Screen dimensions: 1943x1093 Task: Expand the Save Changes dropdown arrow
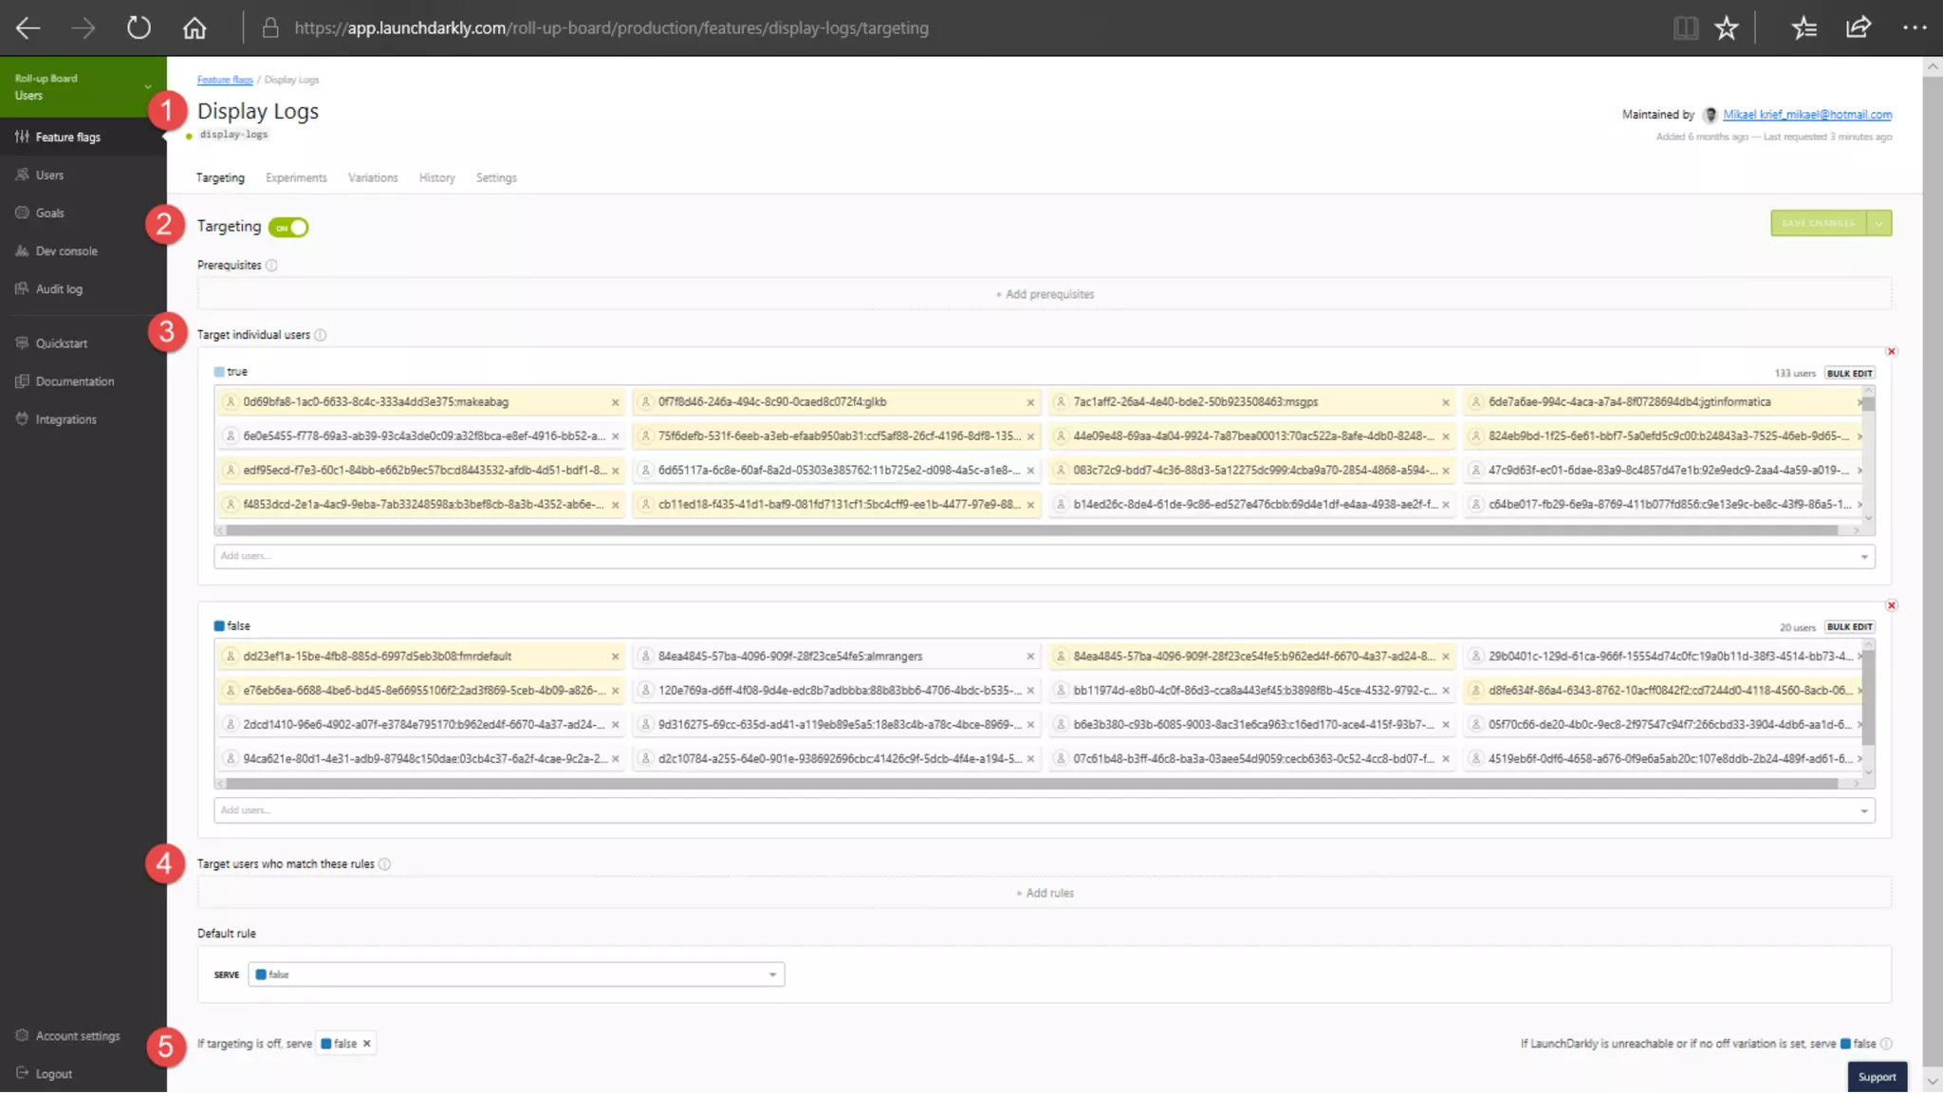pyautogui.click(x=1878, y=223)
